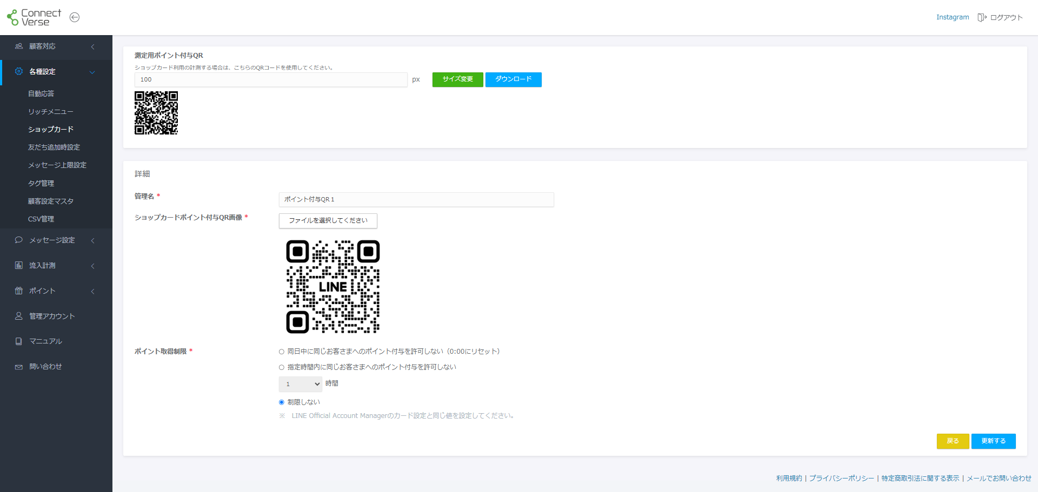Image resolution: width=1038 pixels, height=492 pixels.
Task: Click the 顧客対応 people icon
Action: [19, 46]
